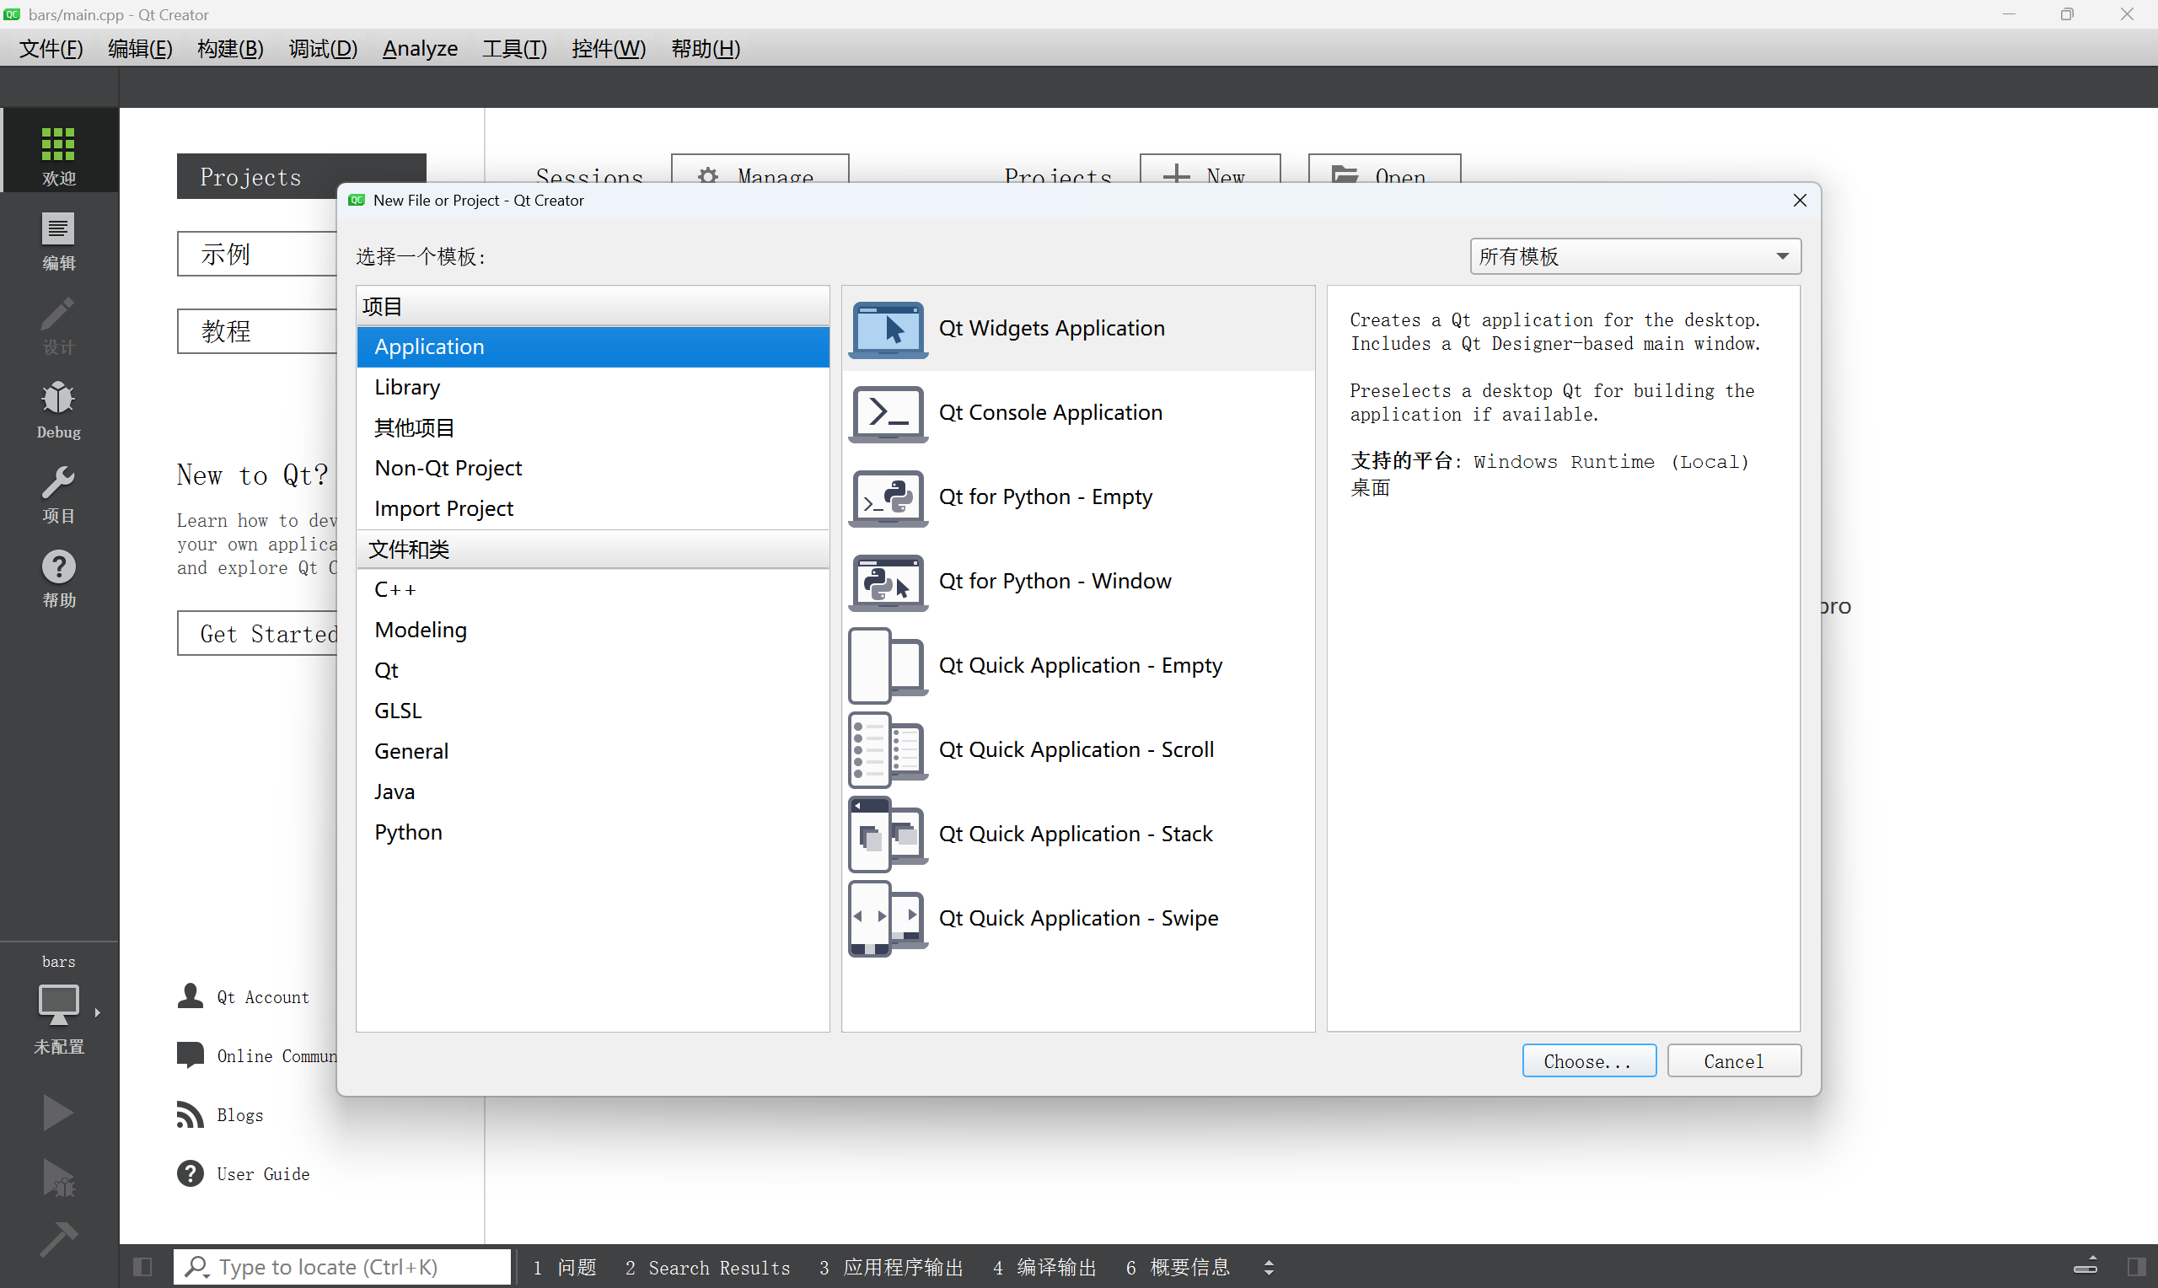Screen dimensions: 2158x1288
Task: Switch to Edit (编辑) mode
Action: [x=58, y=240]
